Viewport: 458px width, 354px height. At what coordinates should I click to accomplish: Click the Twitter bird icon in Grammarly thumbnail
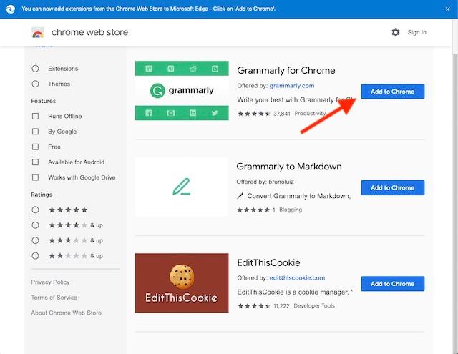(215, 113)
